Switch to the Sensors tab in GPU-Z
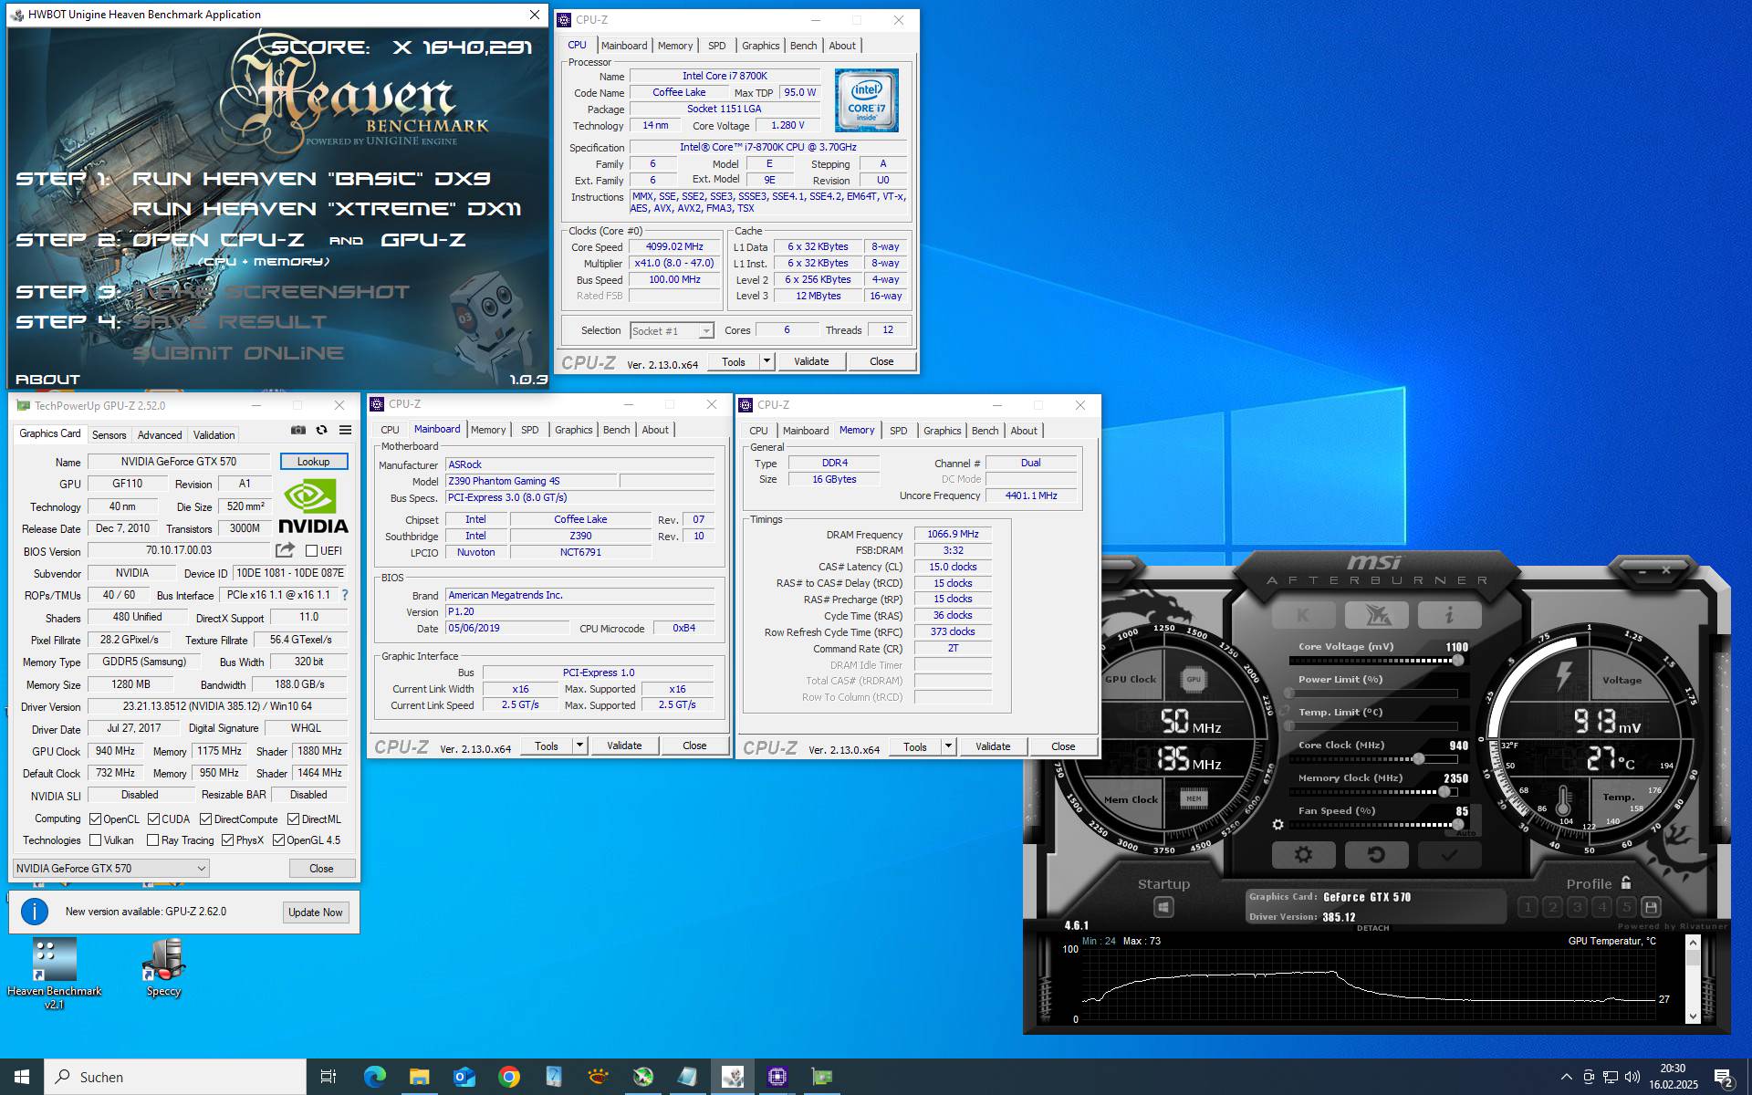1752x1095 pixels. (109, 434)
